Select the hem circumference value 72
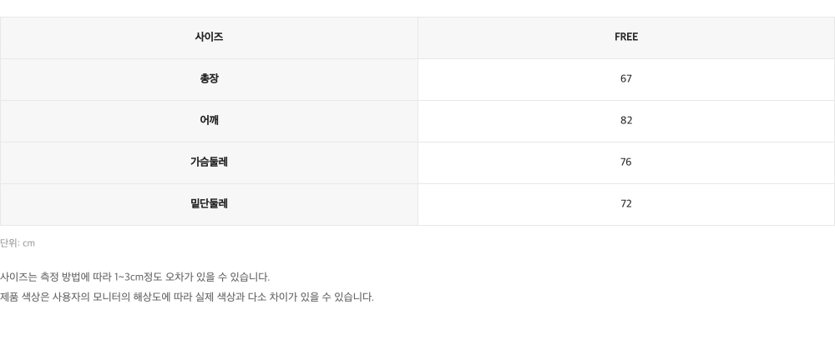This screenshot has width=835, height=350. (626, 203)
